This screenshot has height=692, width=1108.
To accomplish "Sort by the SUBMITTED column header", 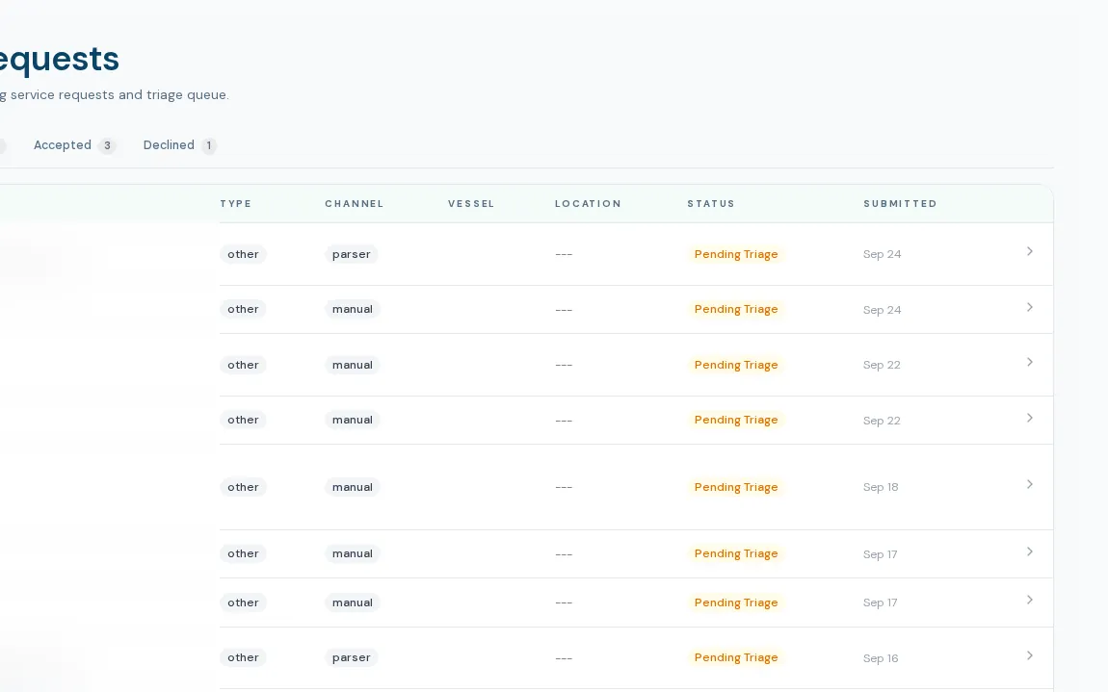I will (900, 203).
